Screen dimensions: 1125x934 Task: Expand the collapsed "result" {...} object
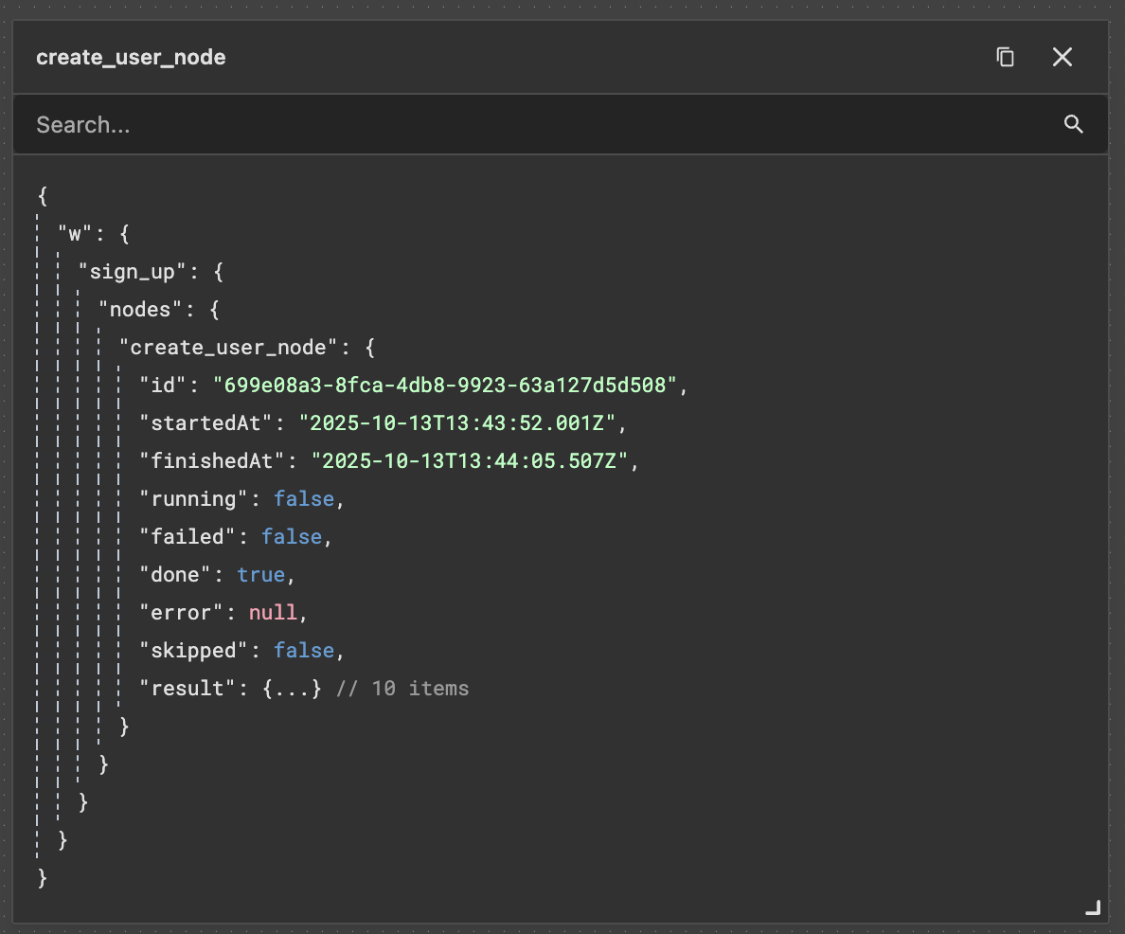click(x=292, y=689)
